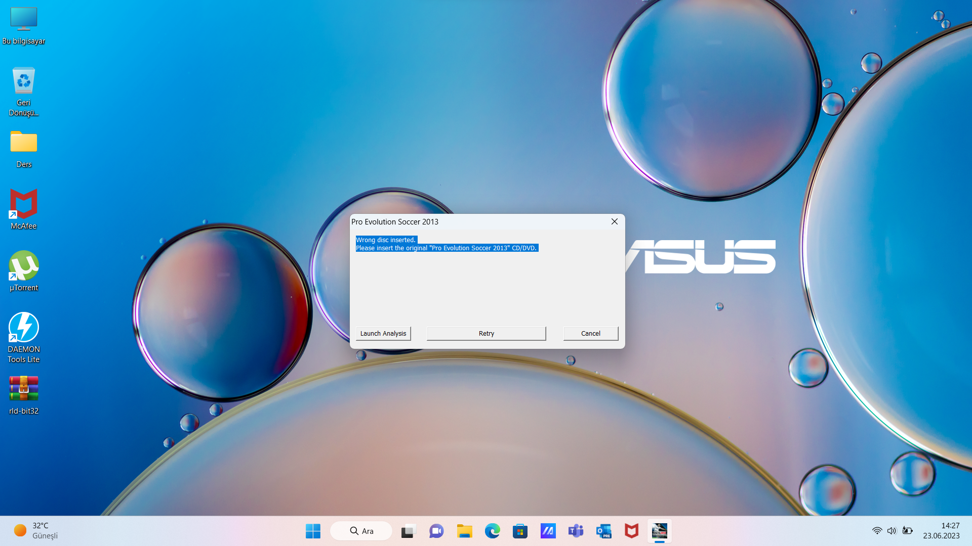Click the volume icon in system tray

click(892, 531)
